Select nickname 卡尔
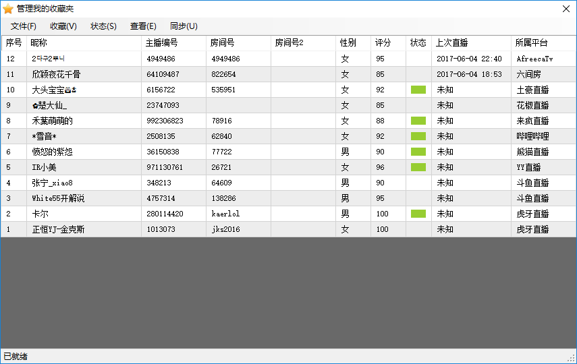Image resolution: width=577 pixels, height=364 pixels. tap(40, 214)
